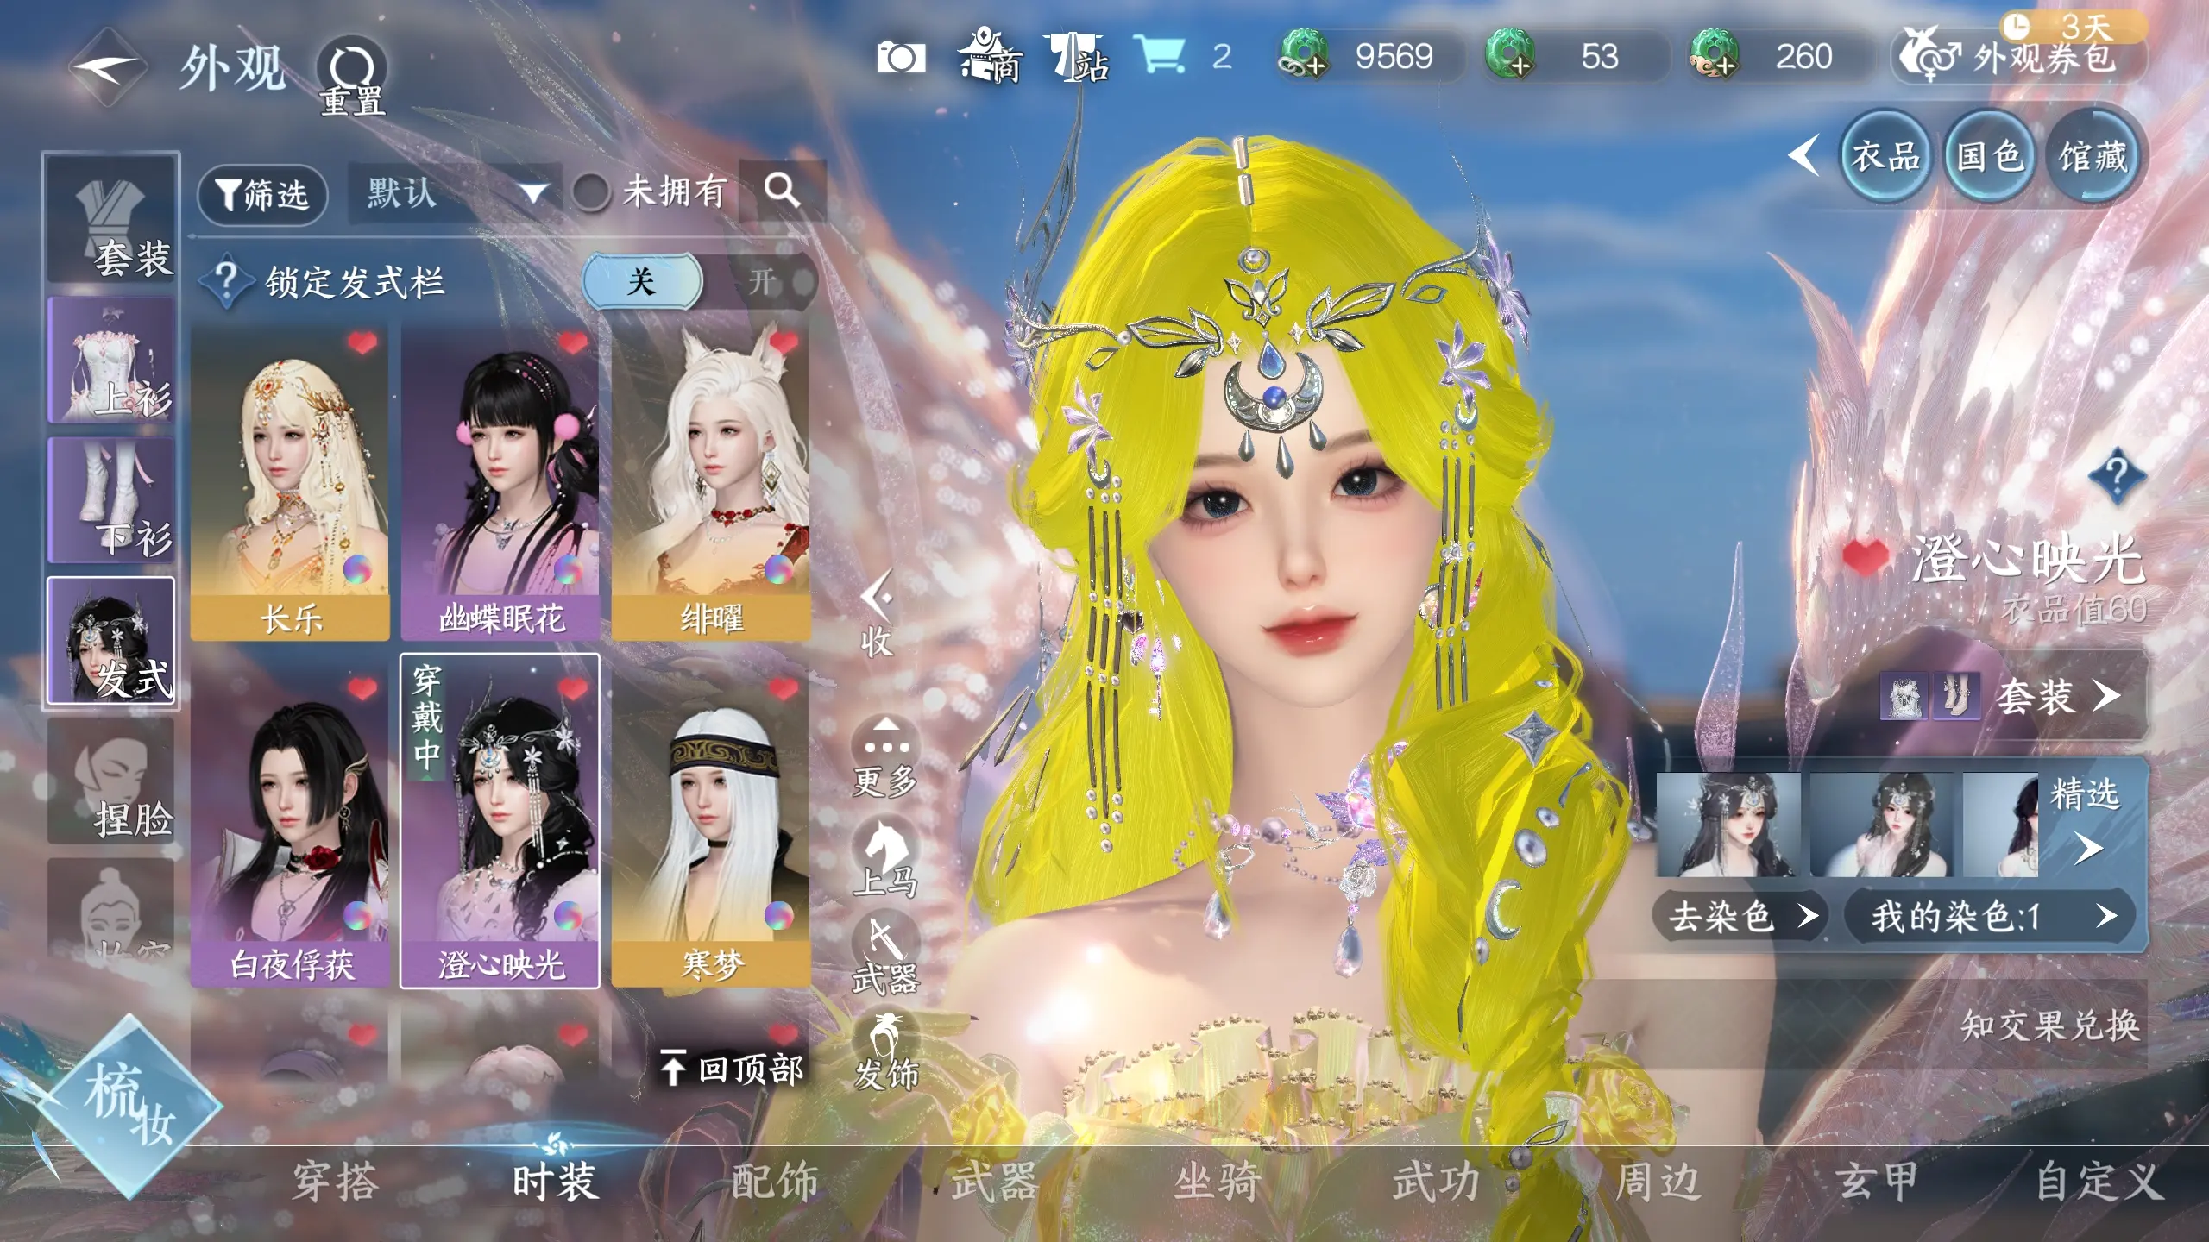The width and height of the screenshot is (2209, 1242).
Task: Toggle favorite heart on the 白夜俘获 card
Action: pyautogui.click(x=362, y=688)
